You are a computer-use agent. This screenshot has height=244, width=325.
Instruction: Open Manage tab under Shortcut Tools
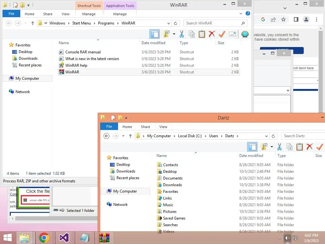pos(89,14)
